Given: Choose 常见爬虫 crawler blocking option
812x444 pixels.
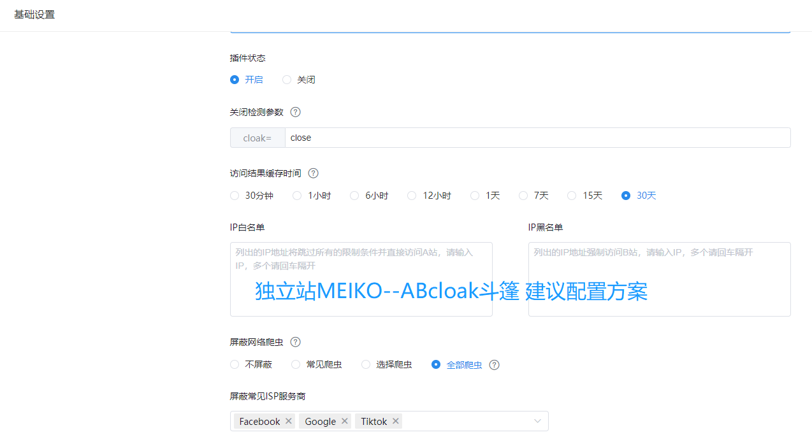Looking at the screenshot, I should click(x=296, y=364).
